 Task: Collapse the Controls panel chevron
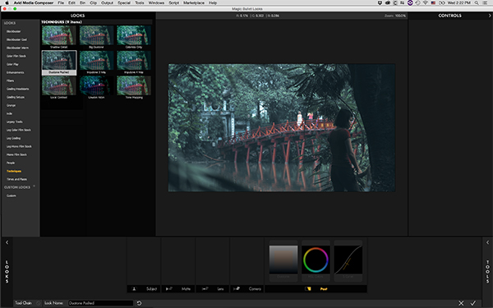(x=490, y=16)
